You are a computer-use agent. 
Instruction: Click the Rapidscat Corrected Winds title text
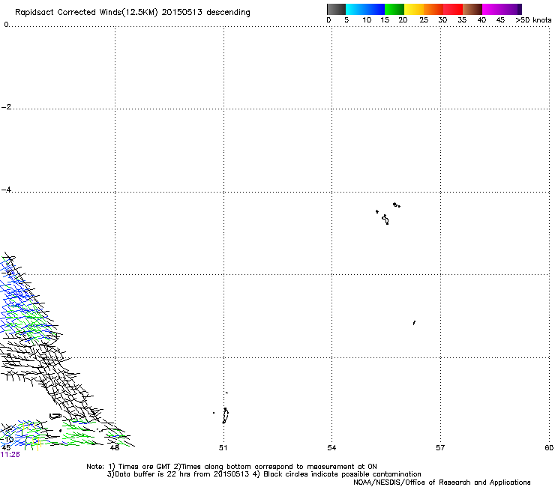[133, 13]
